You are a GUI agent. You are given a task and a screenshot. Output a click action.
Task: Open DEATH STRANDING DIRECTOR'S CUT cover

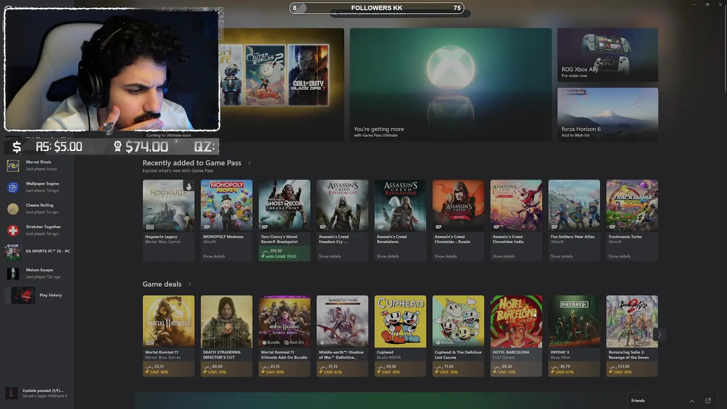tap(227, 321)
